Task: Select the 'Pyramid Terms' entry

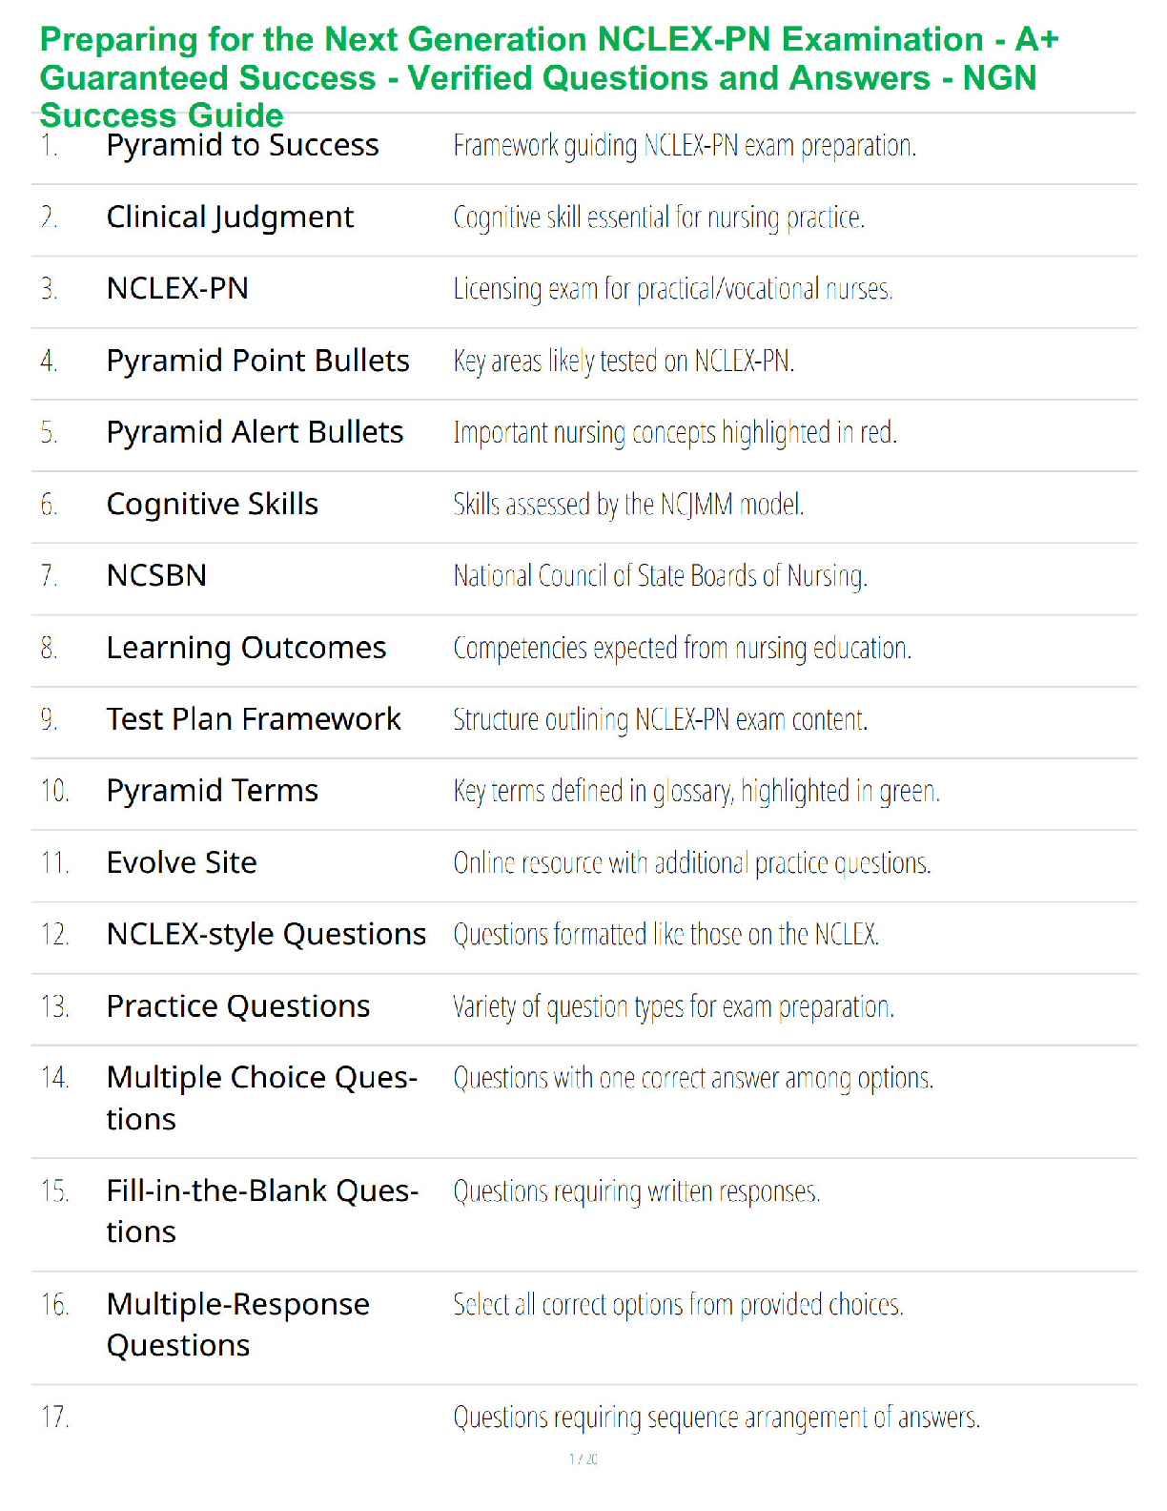Action: (212, 791)
